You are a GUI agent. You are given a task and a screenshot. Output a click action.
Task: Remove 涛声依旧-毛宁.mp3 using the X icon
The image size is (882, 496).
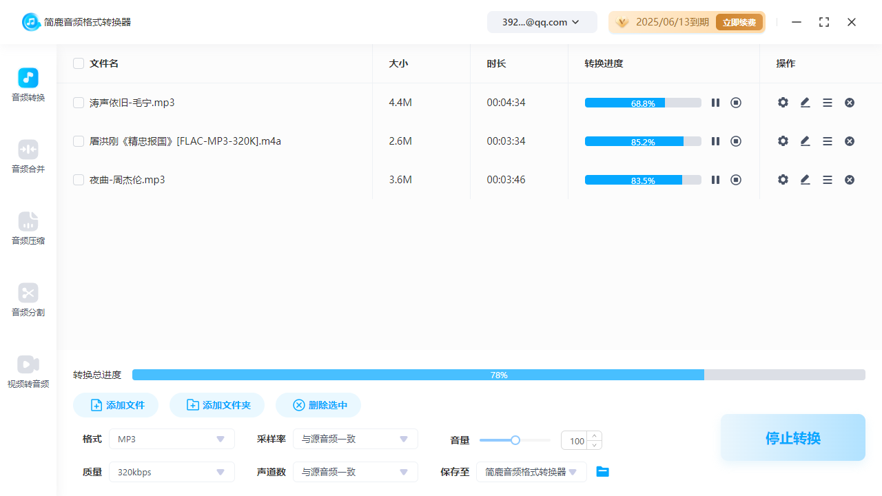(x=850, y=103)
